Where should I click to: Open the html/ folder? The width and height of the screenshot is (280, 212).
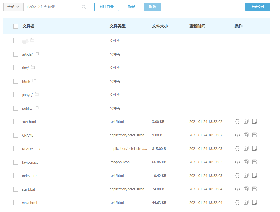coord(26,81)
